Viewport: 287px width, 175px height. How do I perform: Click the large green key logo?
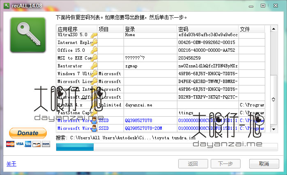pyautogui.click(x=28, y=35)
